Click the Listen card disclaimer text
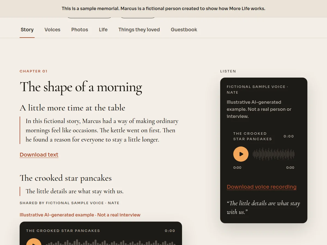Viewport: 327px width, 245px height. [259, 109]
